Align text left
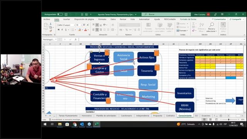247x139 pixels. tap(93, 30)
